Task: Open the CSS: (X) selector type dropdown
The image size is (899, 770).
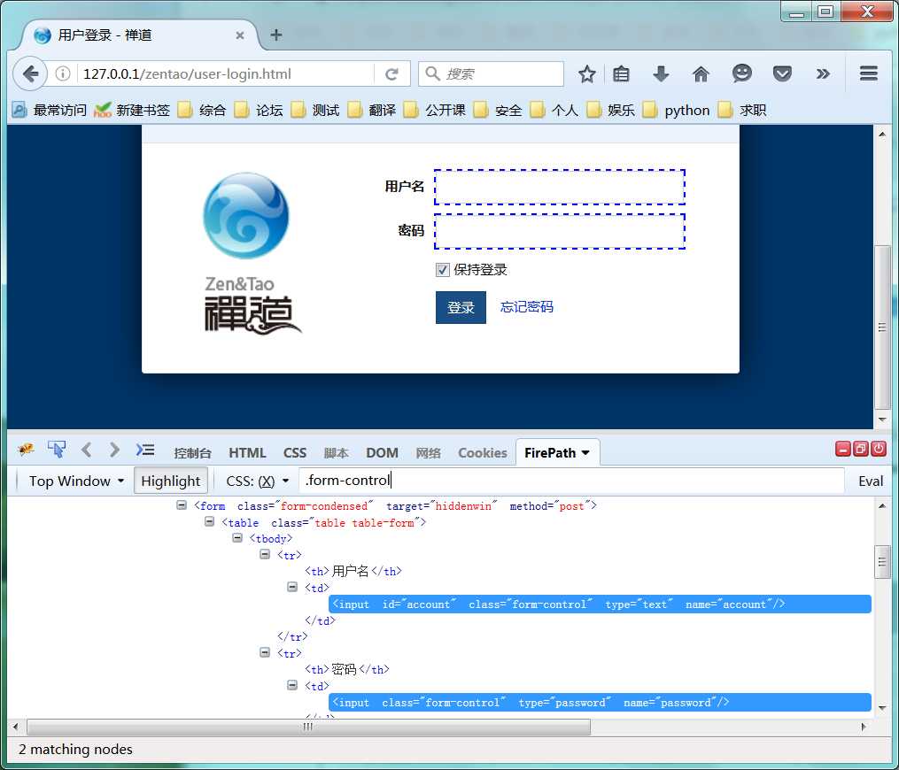Action: pos(258,481)
